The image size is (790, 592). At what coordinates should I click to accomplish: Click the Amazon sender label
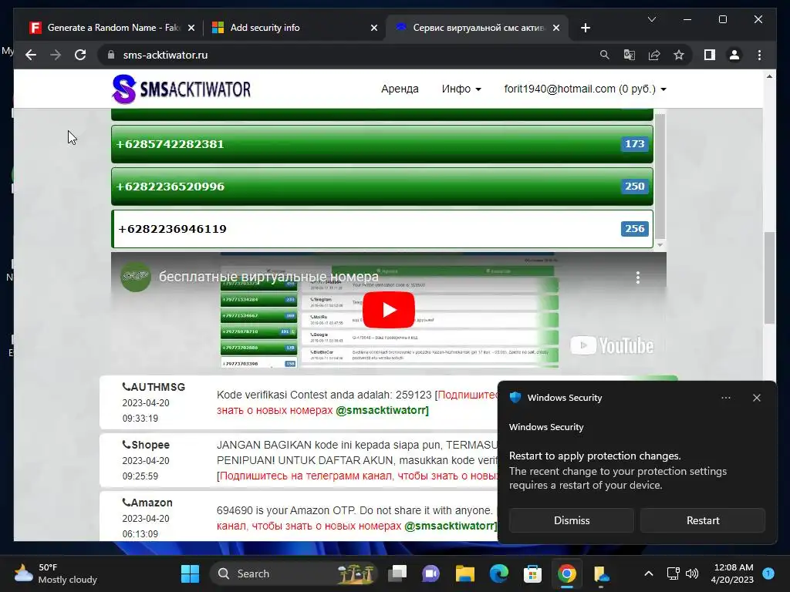pyautogui.click(x=147, y=503)
